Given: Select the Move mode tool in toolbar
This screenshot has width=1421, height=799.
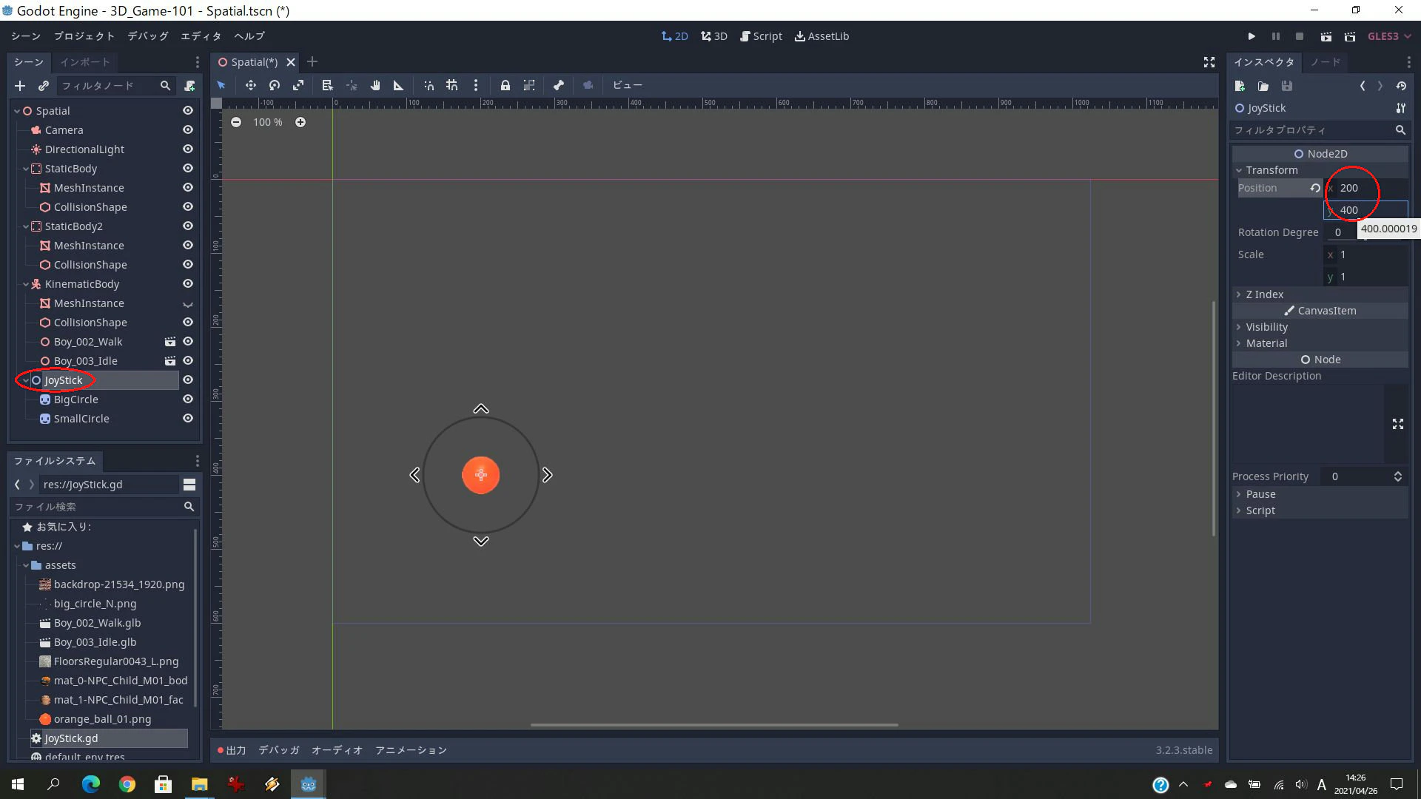Looking at the screenshot, I should [x=251, y=85].
